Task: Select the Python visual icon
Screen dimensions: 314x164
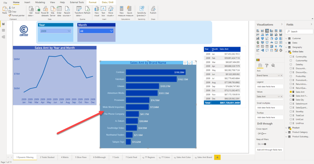Action: coord(281,46)
